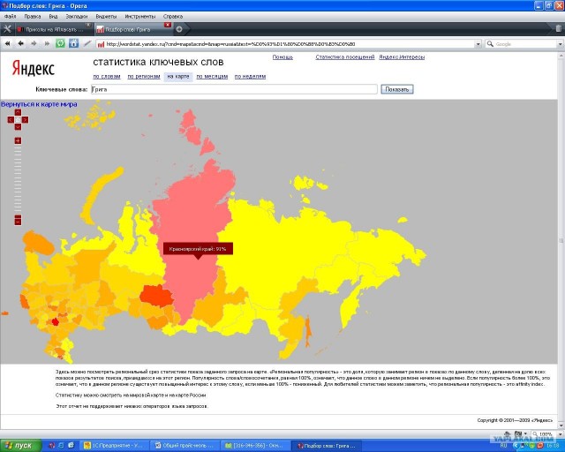Pan the map down
Viewport: 565px width, 452px height.
pyautogui.click(x=18, y=127)
